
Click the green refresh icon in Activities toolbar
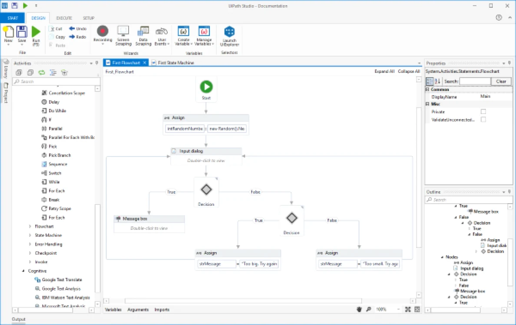(x=41, y=72)
